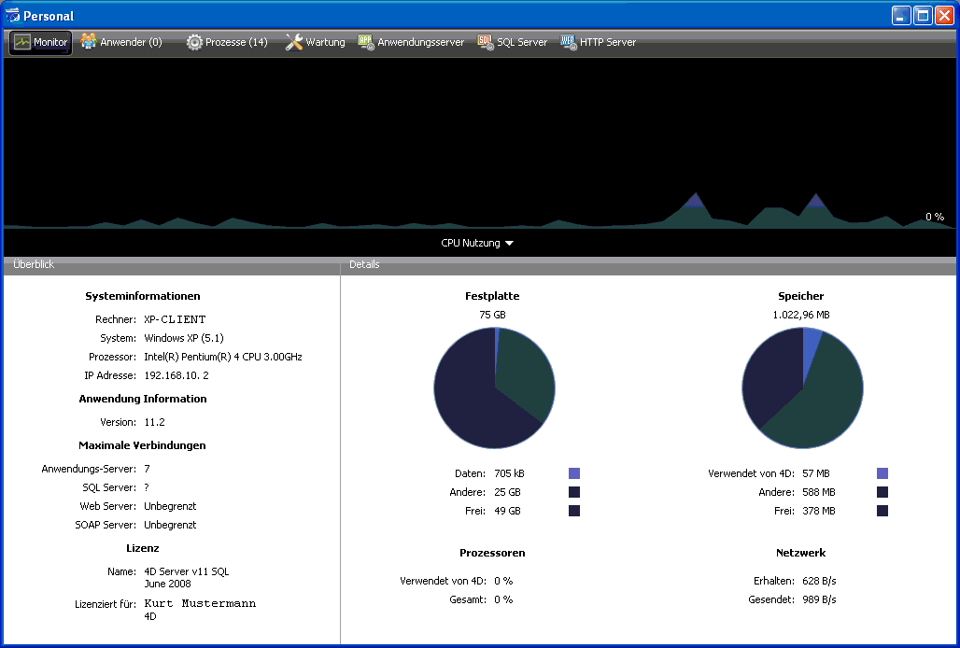Click the Andere color swatch under Festplatte
This screenshot has width=960, height=648.
(574, 492)
